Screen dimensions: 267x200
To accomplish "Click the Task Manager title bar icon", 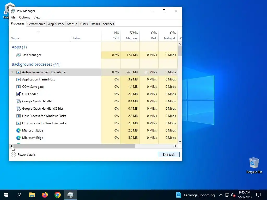I will tap(13, 11).
